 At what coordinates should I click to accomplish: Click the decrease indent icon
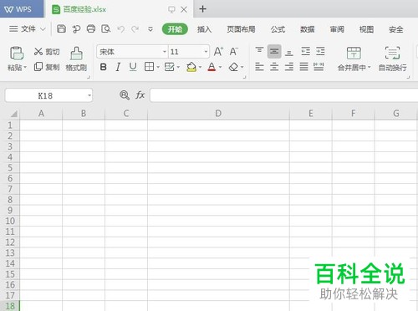pos(305,52)
